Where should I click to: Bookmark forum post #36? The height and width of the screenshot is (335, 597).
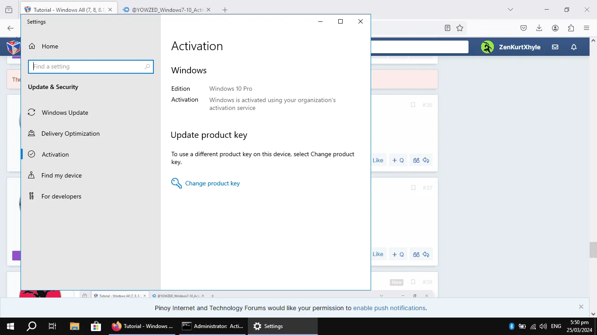[413, 105]
